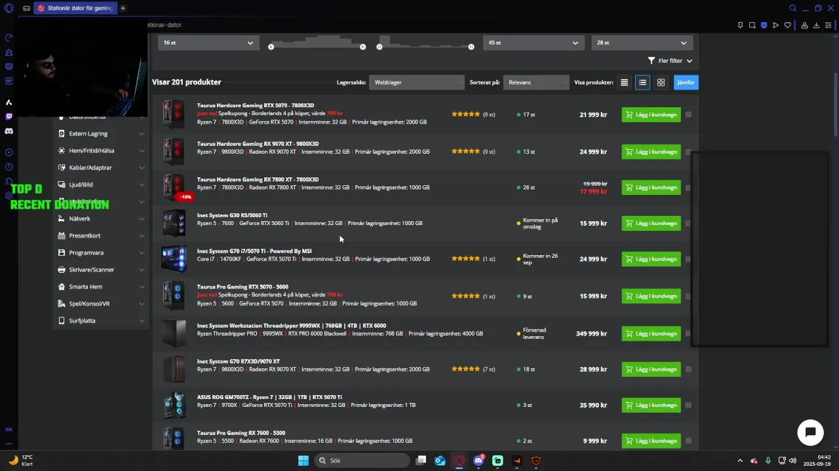Open Kablar/Adaptrar category
This screenshot has width=839, height=471.
tap(90, 167)
